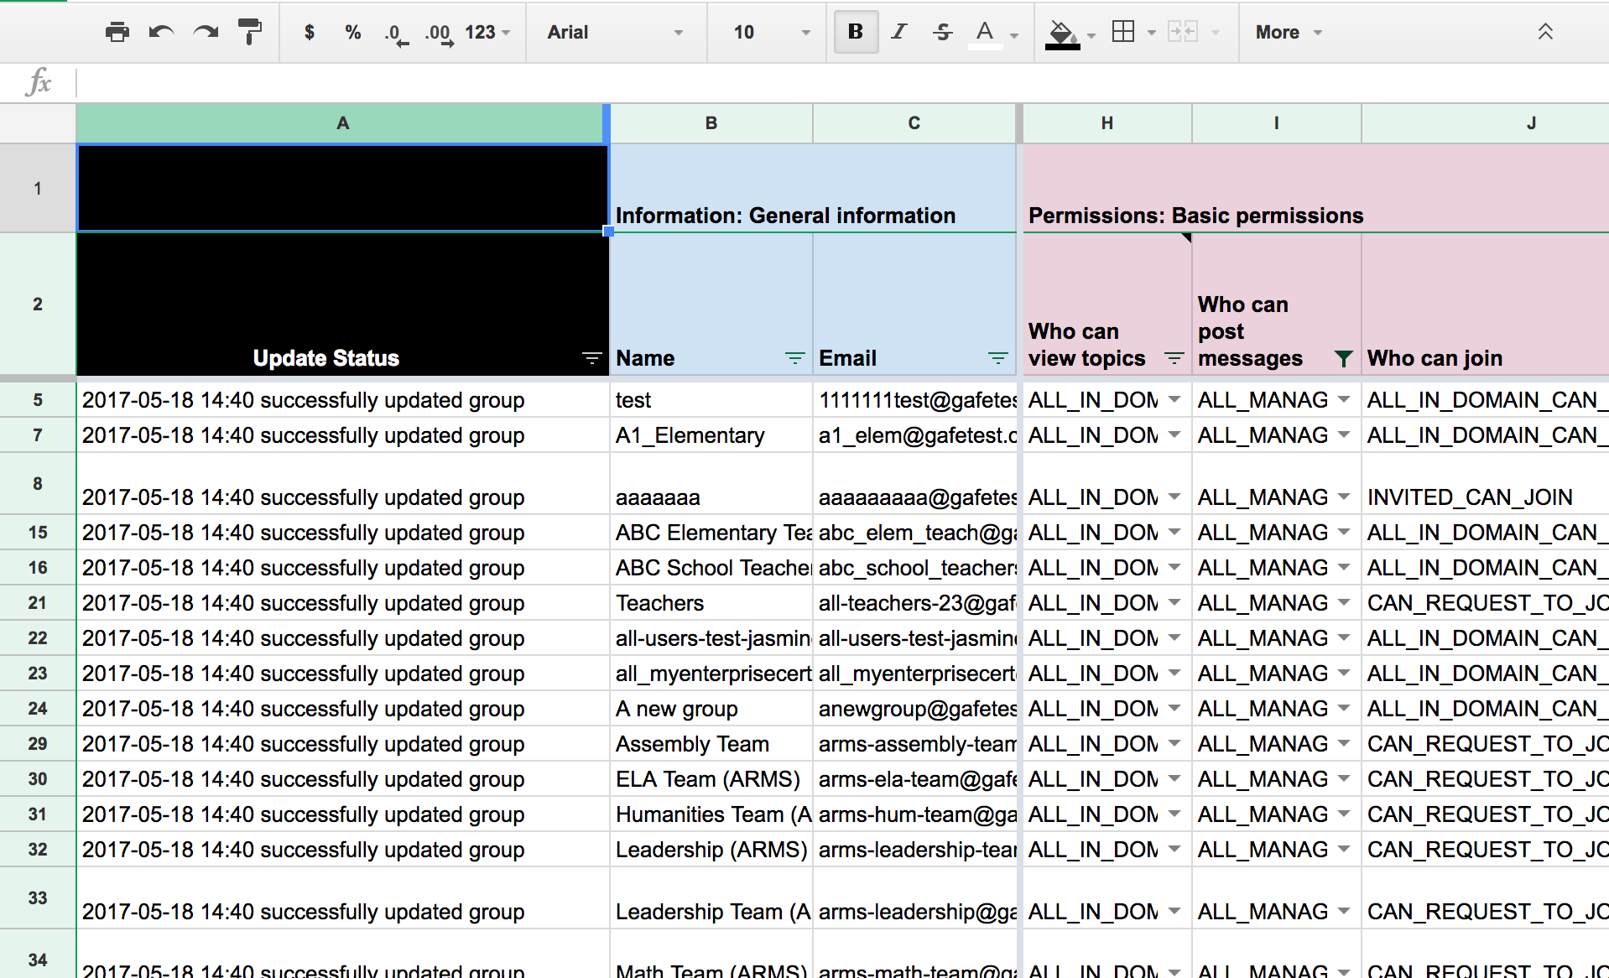1609x978 pixels.
Task: Click the Print icon
Action: 117,33
